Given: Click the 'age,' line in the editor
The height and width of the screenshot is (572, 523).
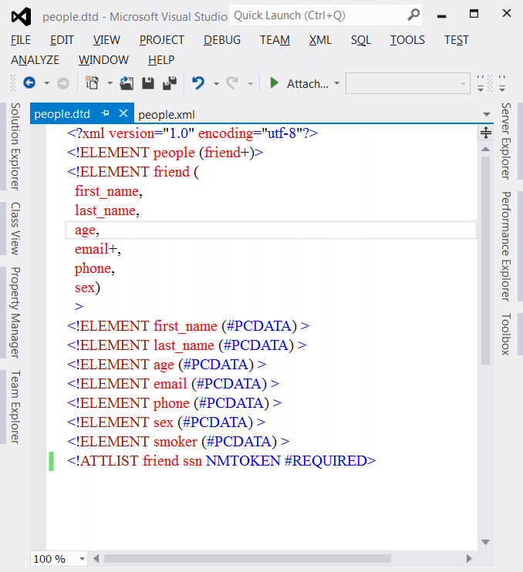Looking at the screenshot, I should (x=271, y=230).
